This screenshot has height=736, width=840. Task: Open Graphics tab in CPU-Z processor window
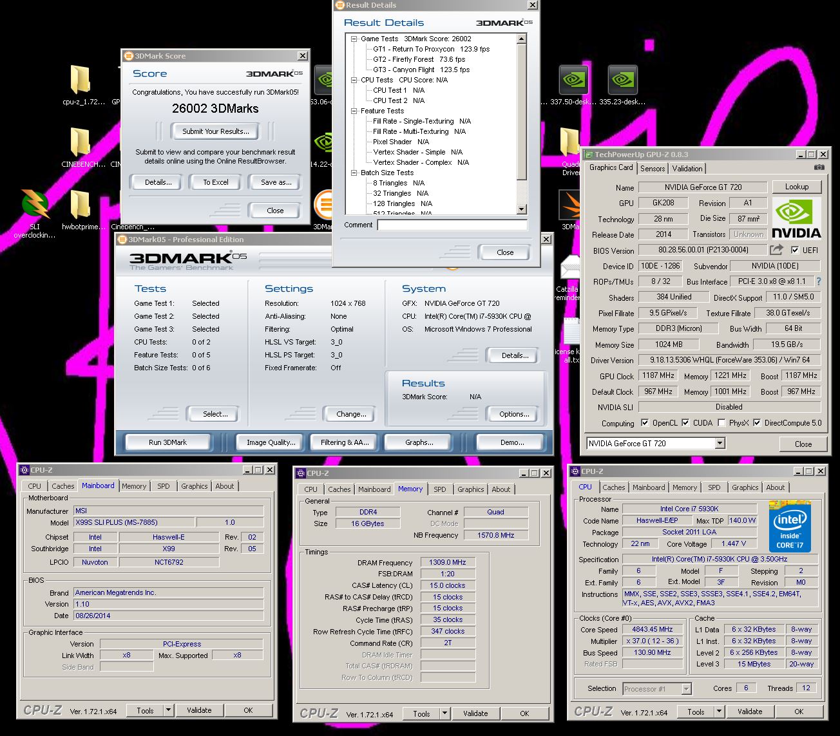point(745,487)
